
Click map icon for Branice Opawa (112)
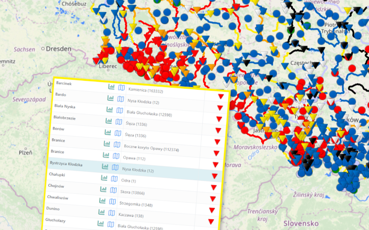(116, 156)
